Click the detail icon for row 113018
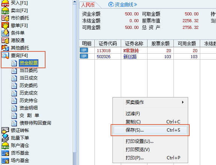This screenshot has height=165, width=216. click(x=84, y=50)
